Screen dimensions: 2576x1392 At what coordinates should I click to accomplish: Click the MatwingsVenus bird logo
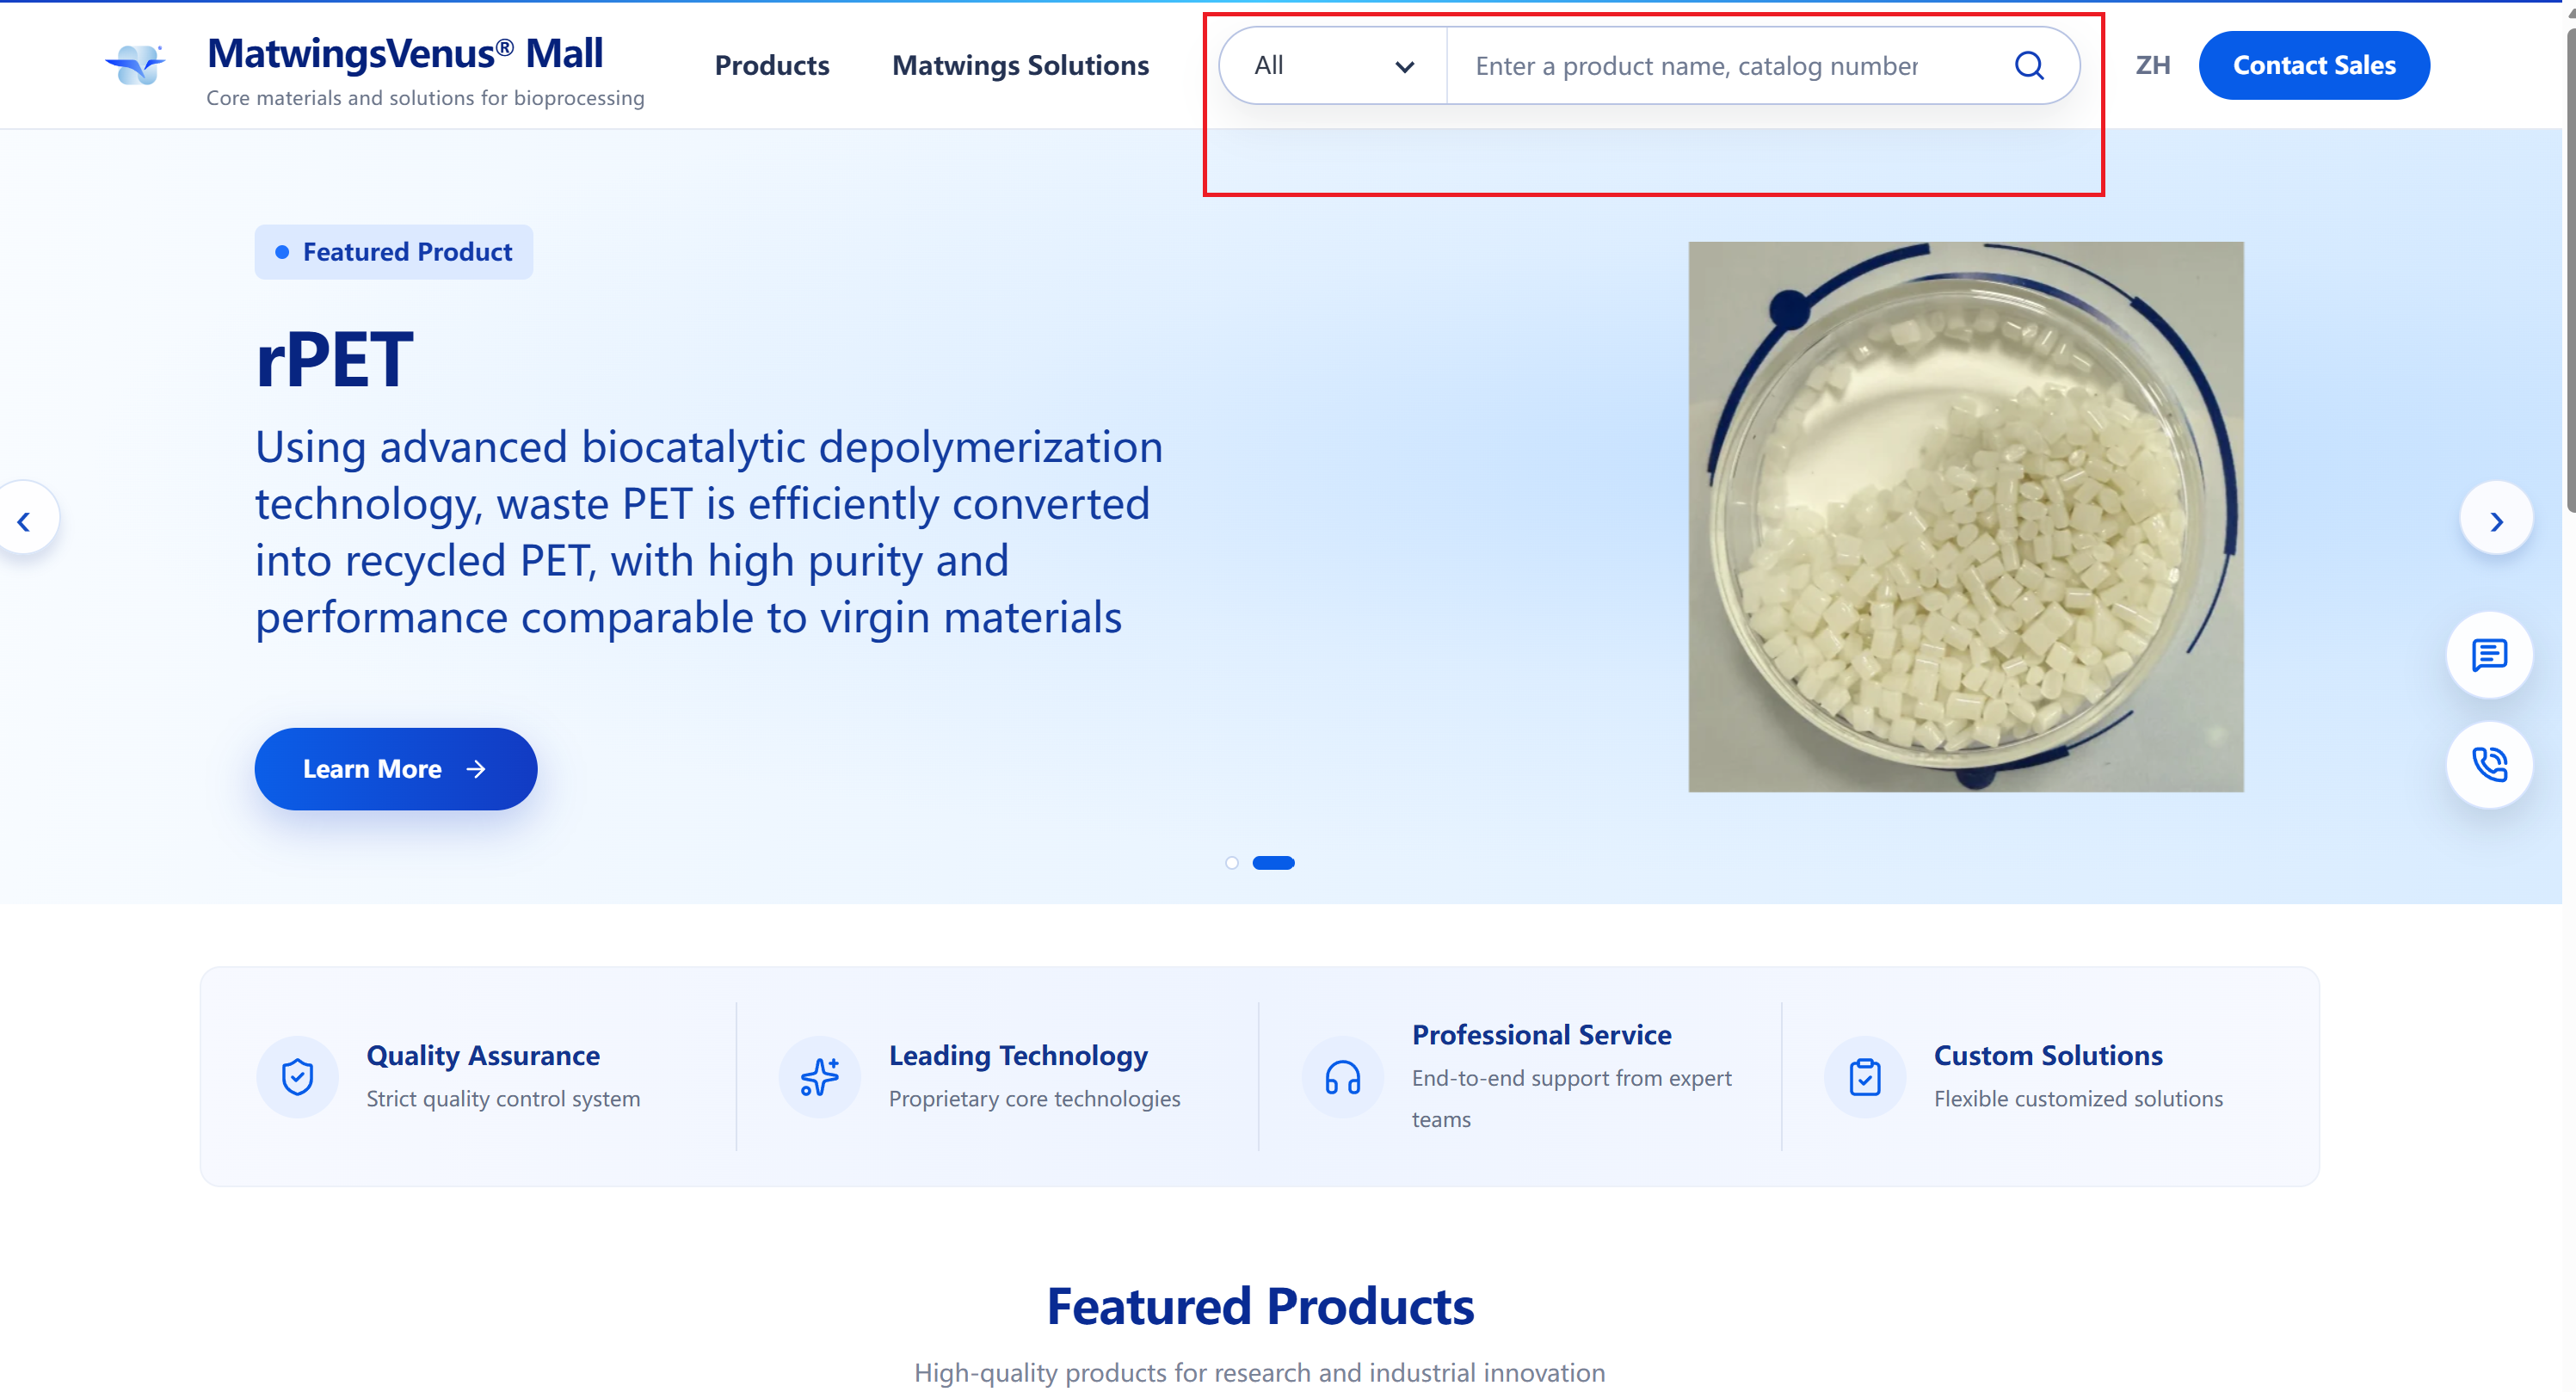[135, 65]
